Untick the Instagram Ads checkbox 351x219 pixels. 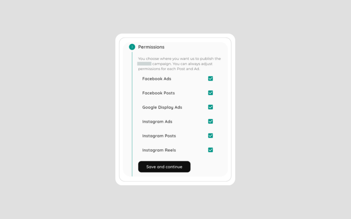[x=211, y=121]
